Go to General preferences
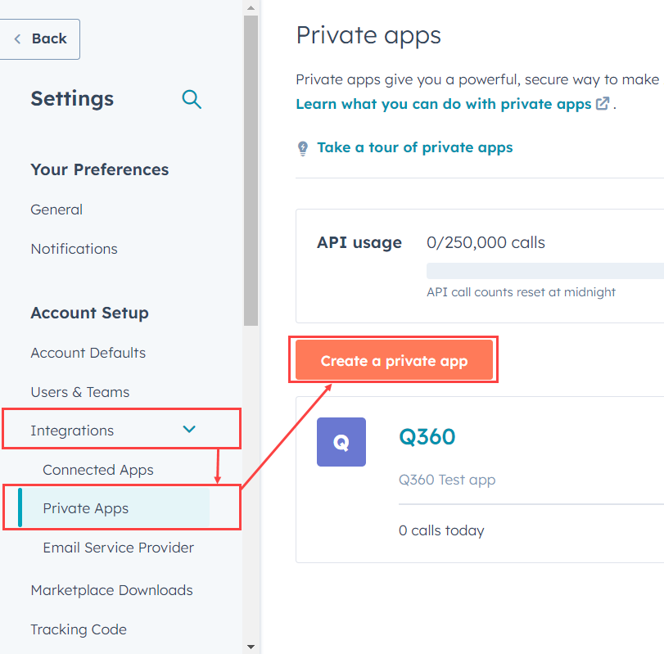This screenshot has height=654, width=664. (56, 210)
